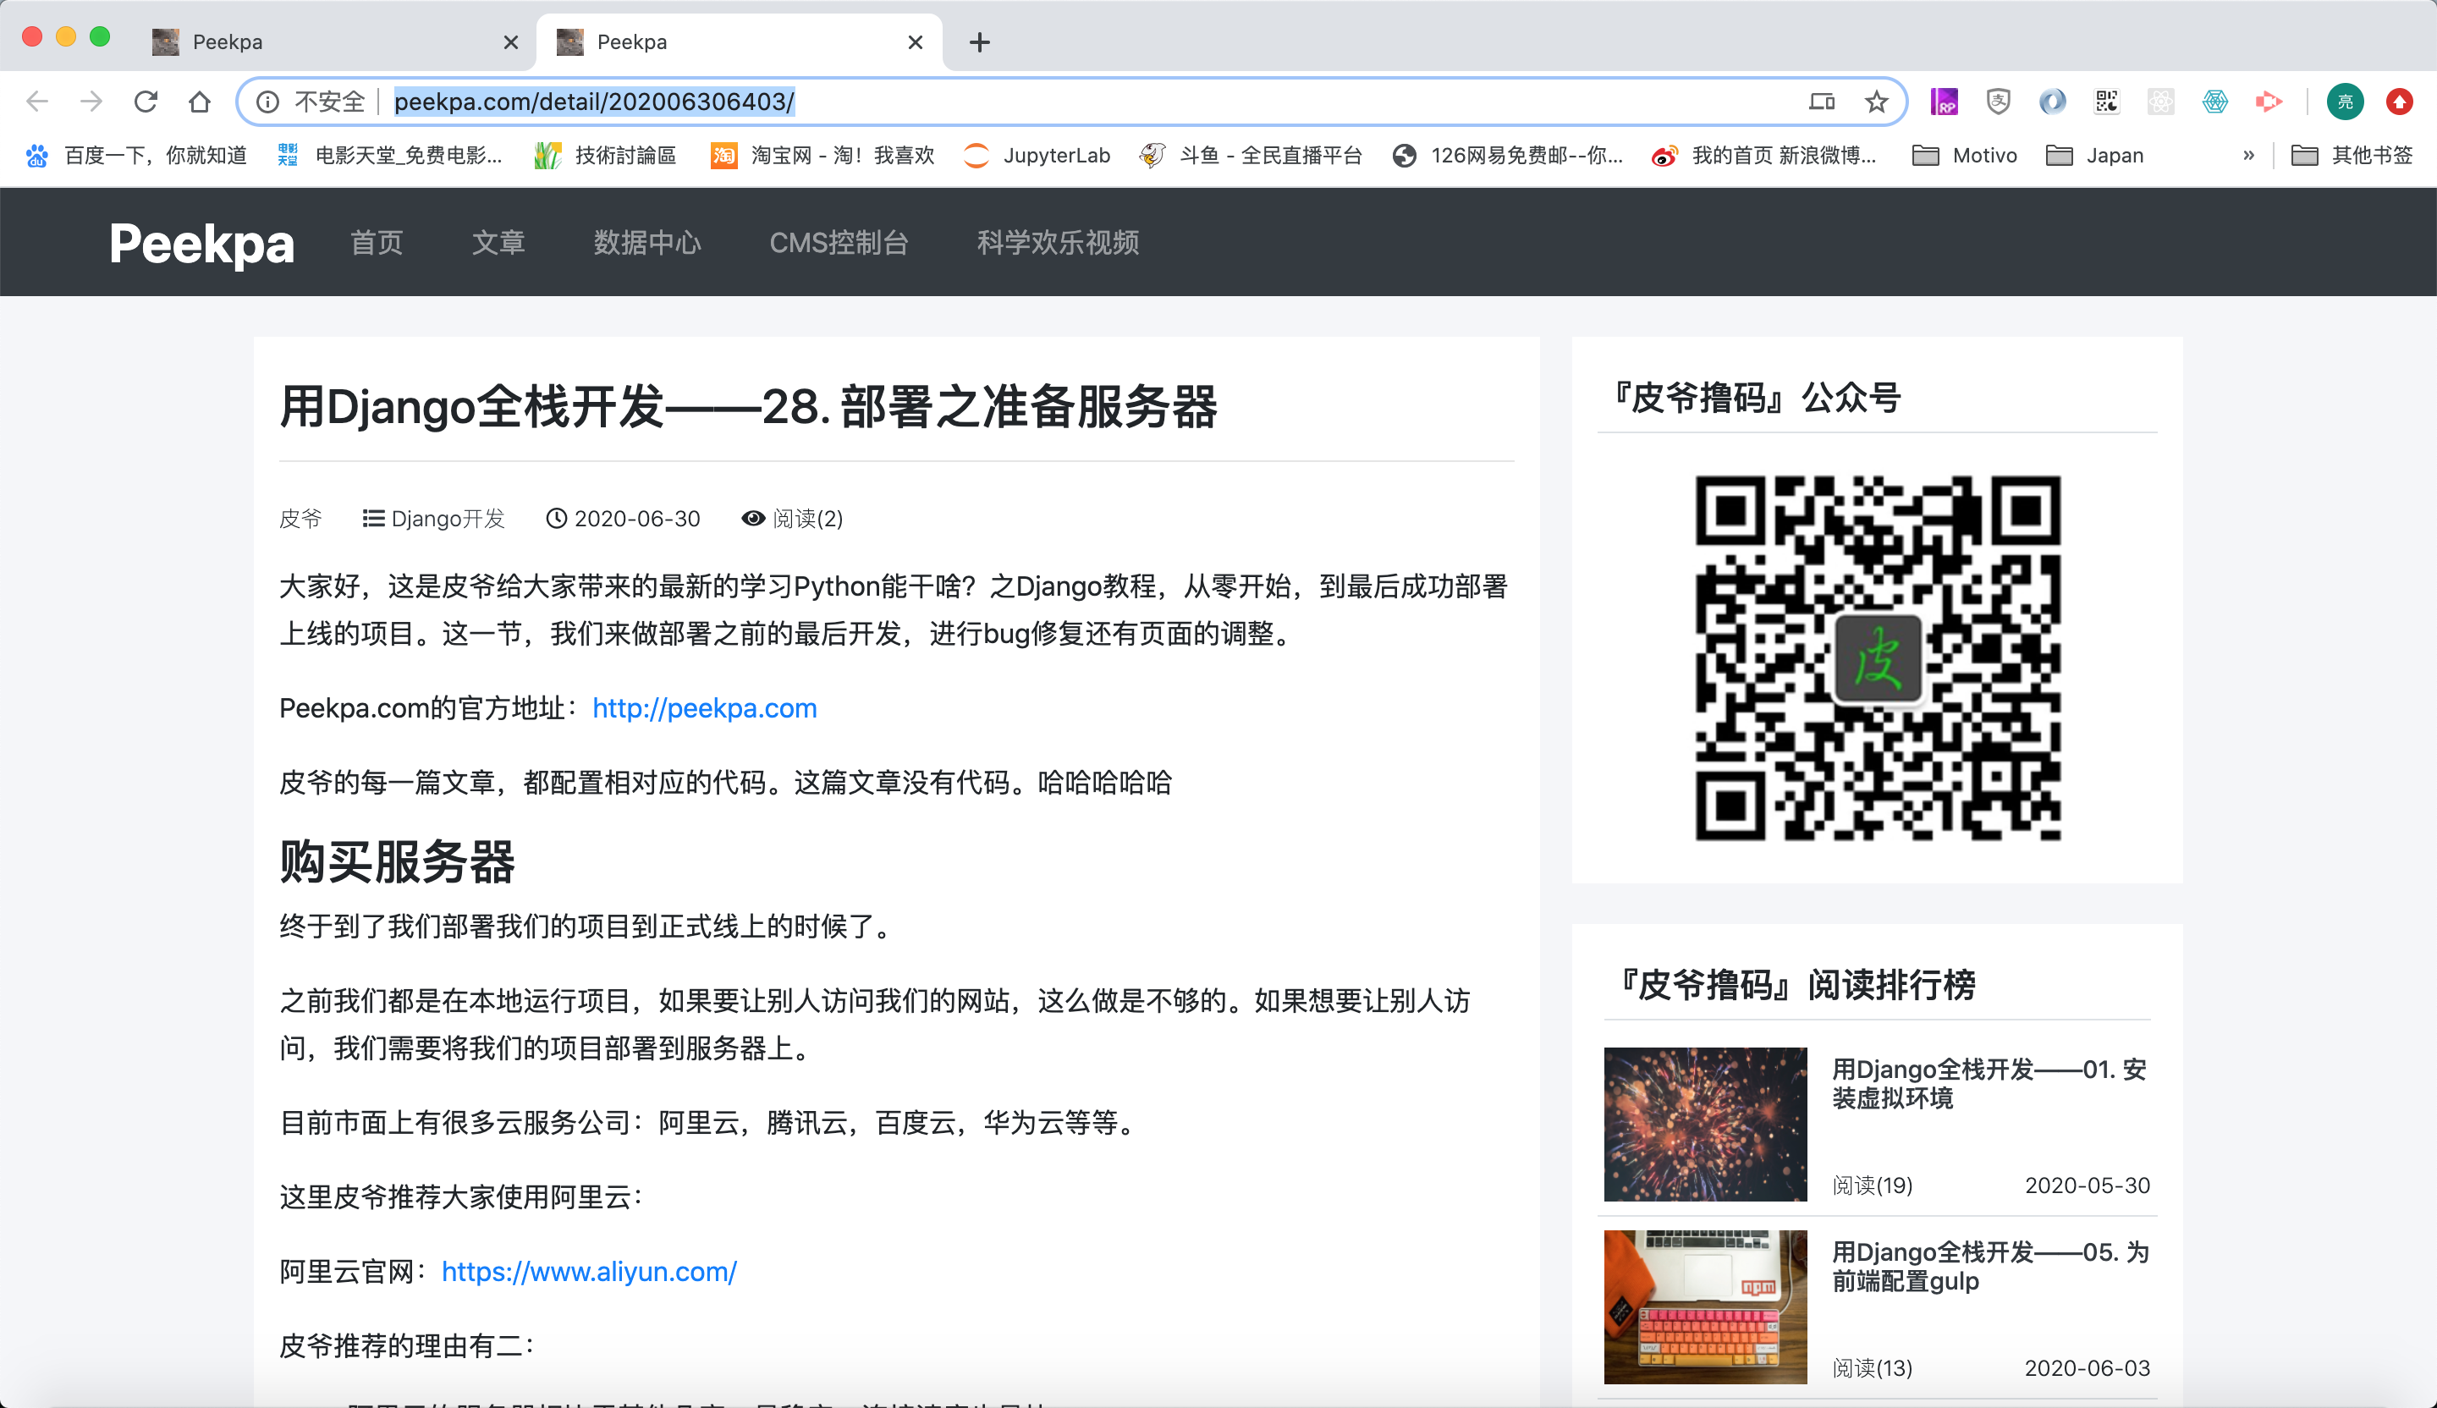Reload the current page
The width and height of the screenshot is (2437, 1408).
tap(146, 101)
